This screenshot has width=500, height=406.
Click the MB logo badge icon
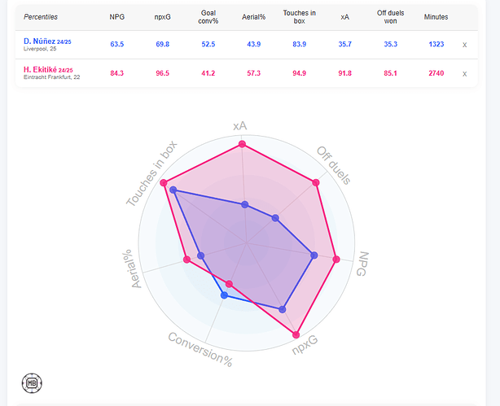[x=33, y=382]
